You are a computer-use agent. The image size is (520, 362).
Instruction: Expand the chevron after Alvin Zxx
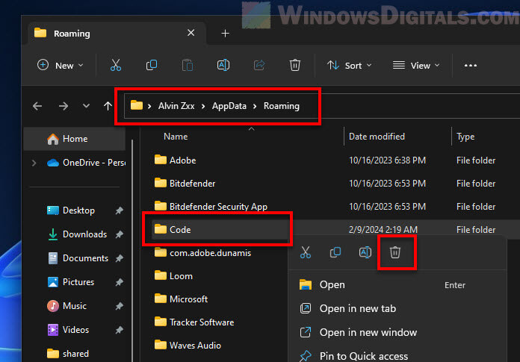pyautogui.click(x=203, y=106)
